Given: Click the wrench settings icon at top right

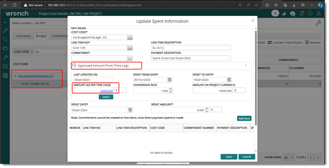Looking at the screenshot, I should [318, 23].
